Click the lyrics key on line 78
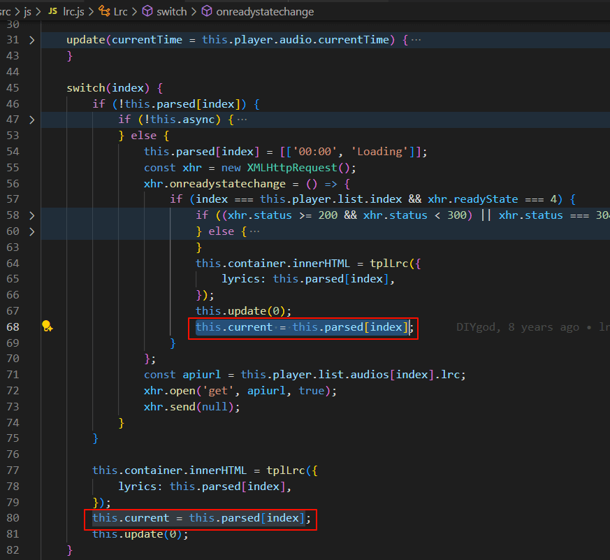The image size is (610, 560). pos(137,487)
